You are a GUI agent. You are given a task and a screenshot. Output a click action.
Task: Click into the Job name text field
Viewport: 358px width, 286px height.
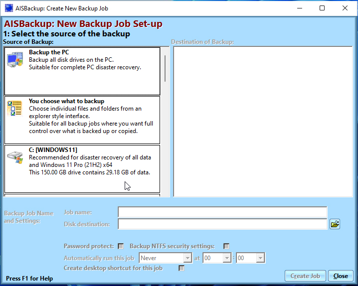tap(222, 213)
